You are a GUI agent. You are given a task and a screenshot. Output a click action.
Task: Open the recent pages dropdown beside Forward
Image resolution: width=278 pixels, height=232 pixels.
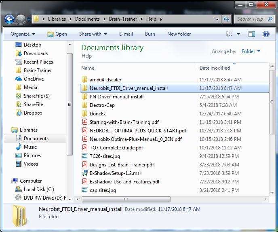(29, 19)
